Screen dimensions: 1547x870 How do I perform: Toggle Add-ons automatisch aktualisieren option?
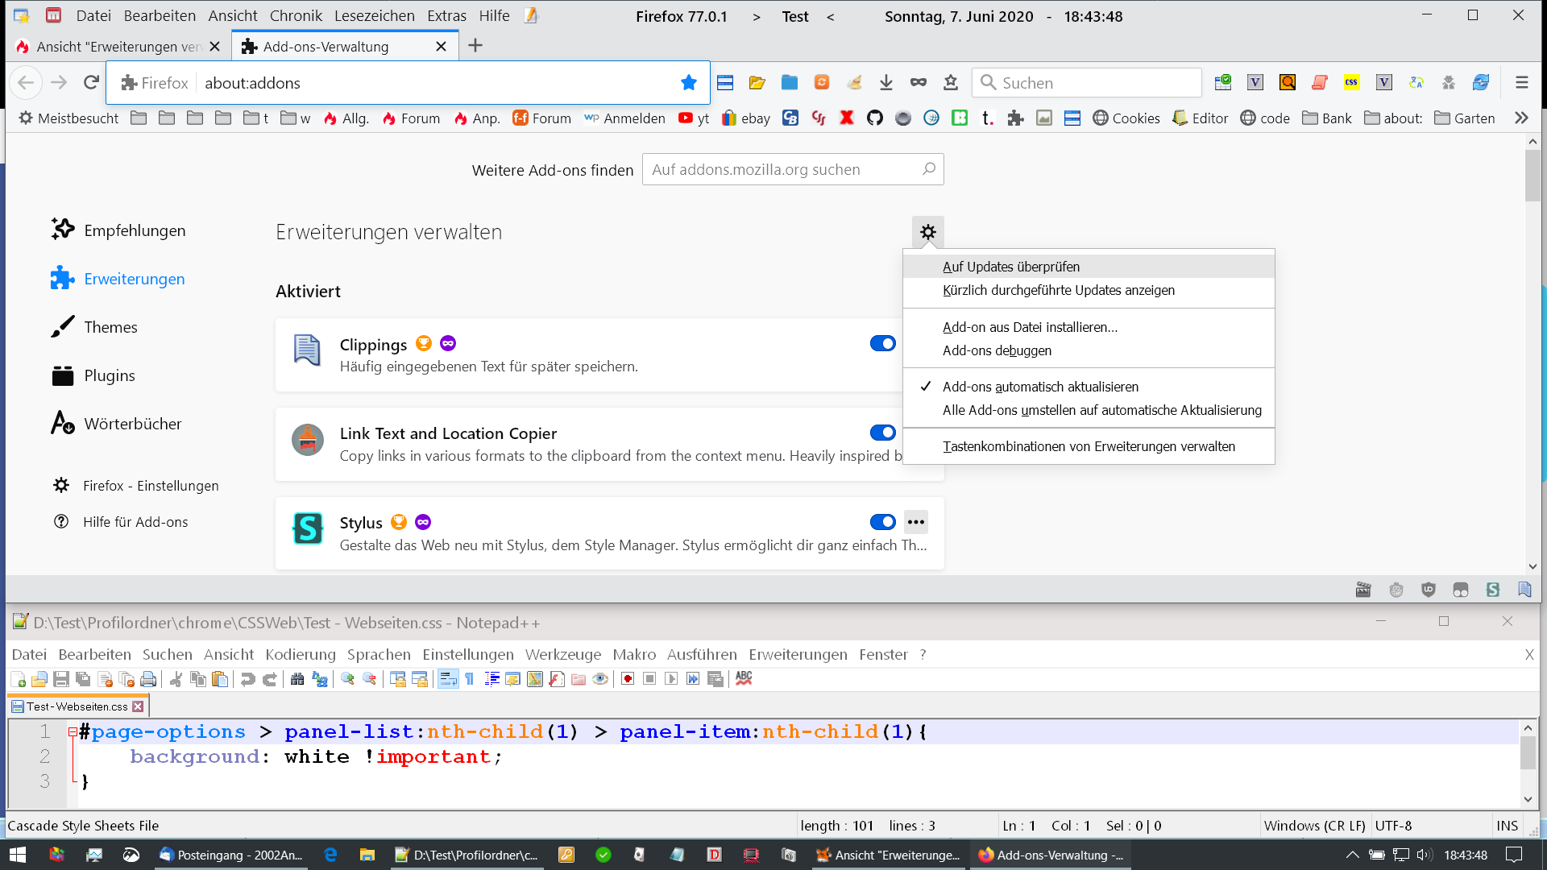[1040, 387]
